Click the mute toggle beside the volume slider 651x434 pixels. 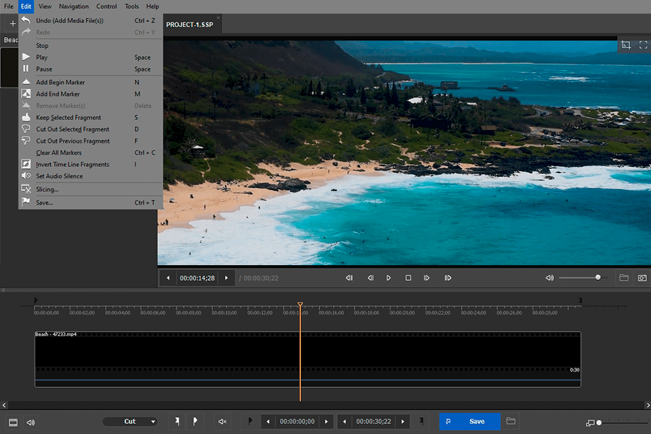tap(549, 277)
